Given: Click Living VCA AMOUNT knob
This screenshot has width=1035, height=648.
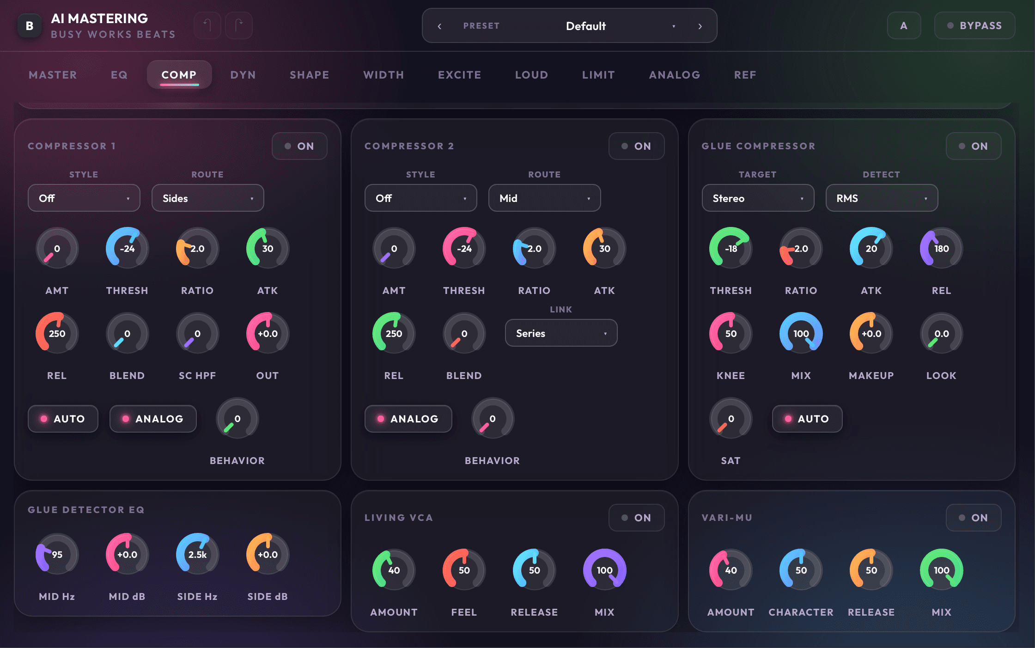Looking at the screenshot, I should 394,570.
